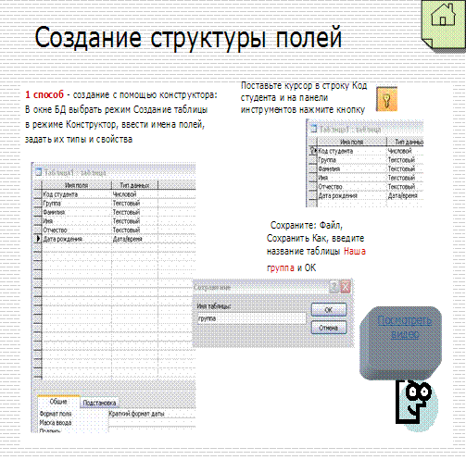466x460 pixels.
Task: Click the Имя таблицы input field
Action: coord(251,318)
